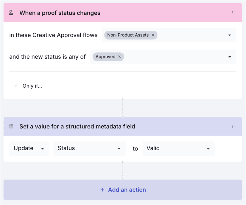The height and width of the screenshot is (205, 246).
Task: Open the Status field dropdown
Action: 89,148
